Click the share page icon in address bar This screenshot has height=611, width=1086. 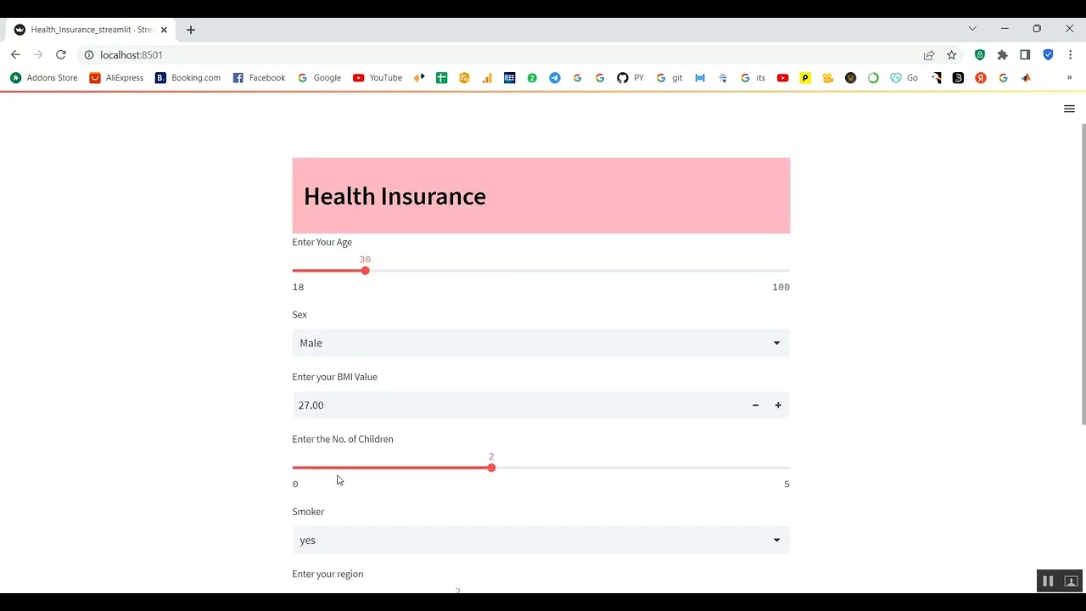(x=929, y=54)
